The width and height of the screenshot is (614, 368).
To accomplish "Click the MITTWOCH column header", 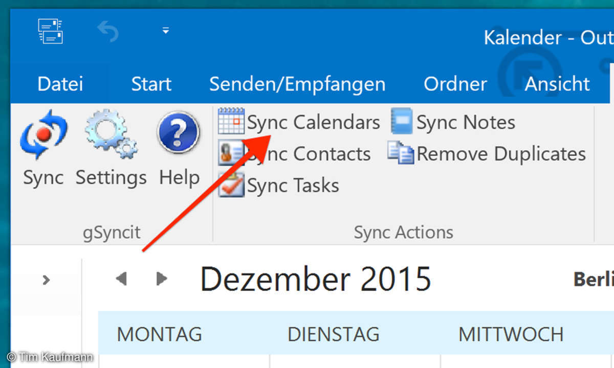I will click(x=511, y=334).
